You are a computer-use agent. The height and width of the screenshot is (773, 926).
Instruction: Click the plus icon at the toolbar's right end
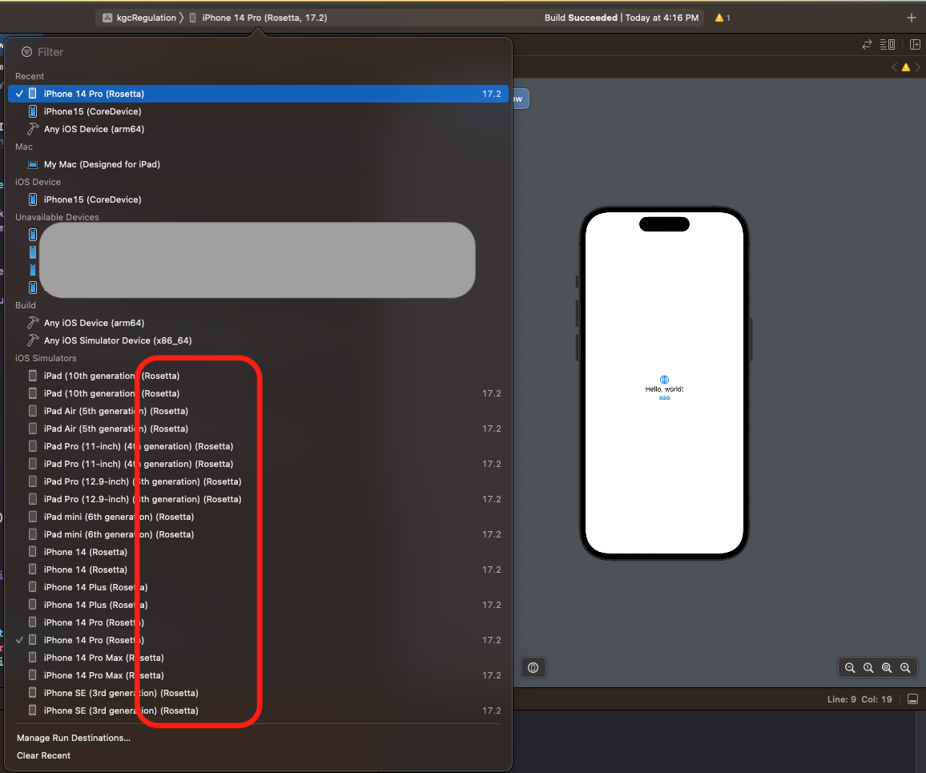coord(912,18)
